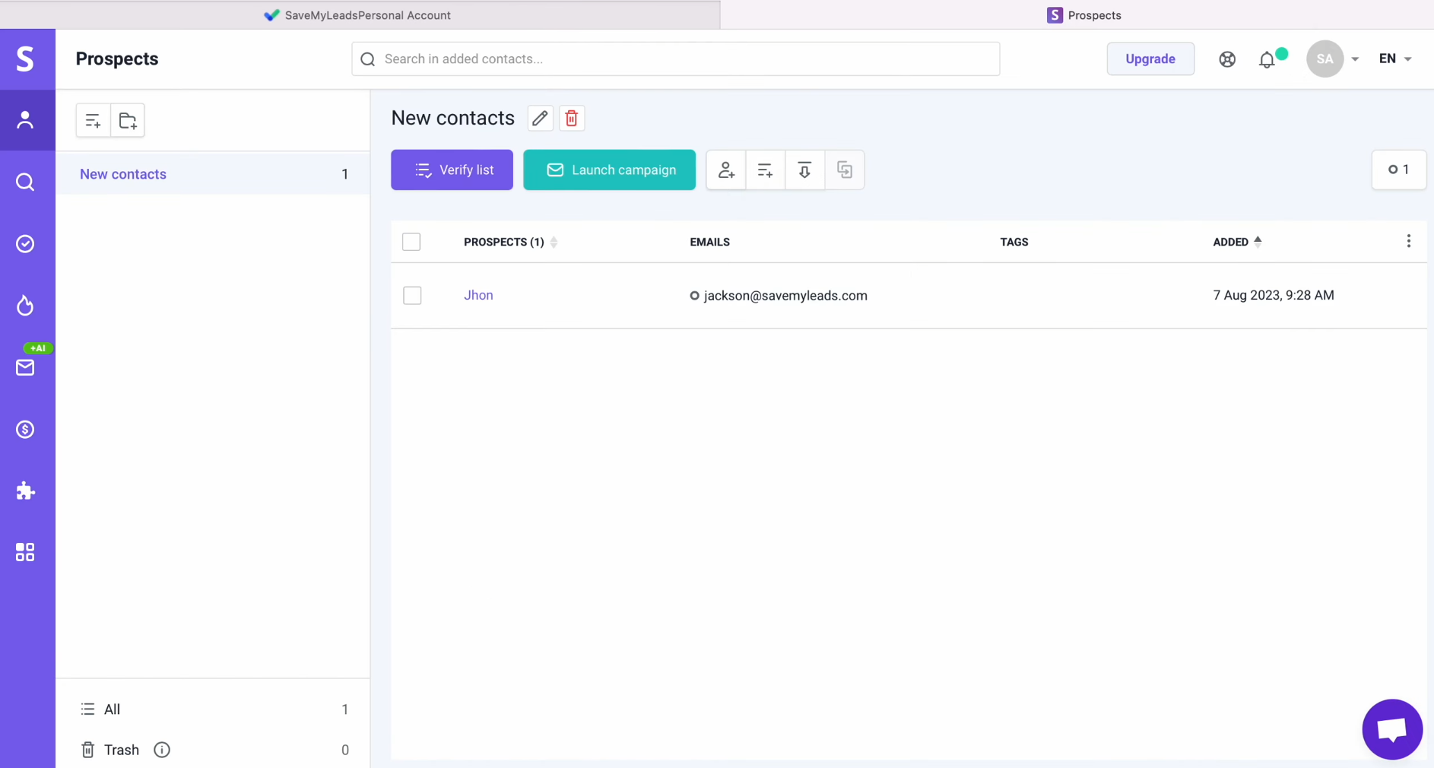Open the email campaigns icon with AI badge
The image size is (1434, 768).
coord(25,367)
